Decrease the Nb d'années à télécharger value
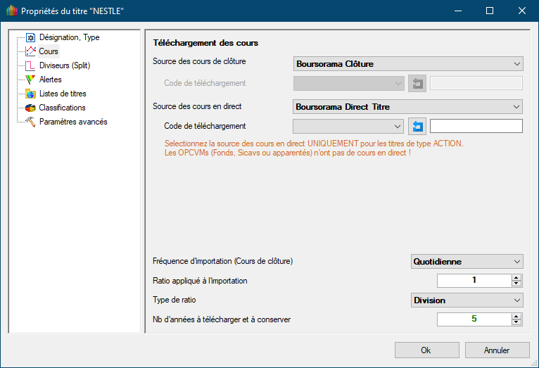Viewport: 539px width, 368px height. (516, 322)
